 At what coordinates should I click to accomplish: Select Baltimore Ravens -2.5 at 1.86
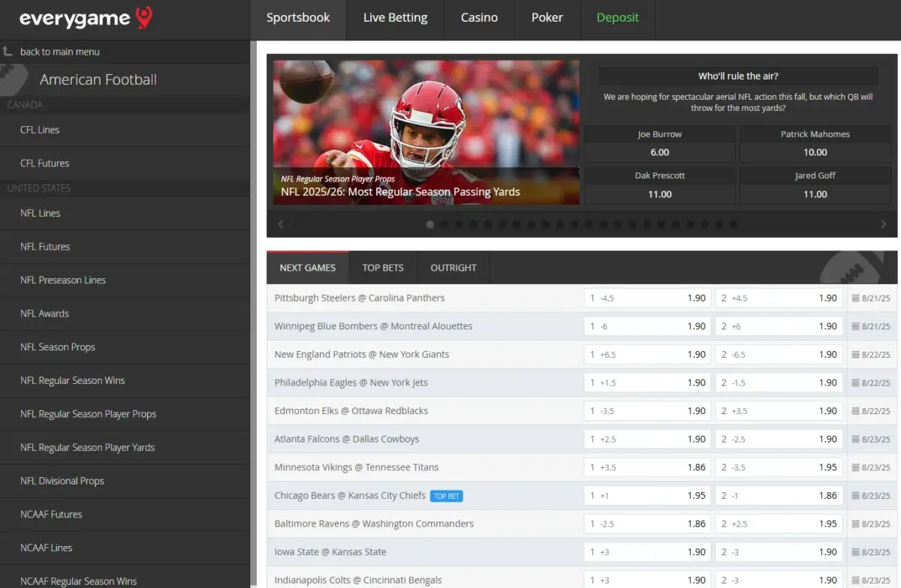[x=647, y=523]
